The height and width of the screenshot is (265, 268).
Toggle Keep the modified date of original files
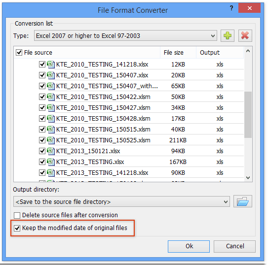coord(17,228)
